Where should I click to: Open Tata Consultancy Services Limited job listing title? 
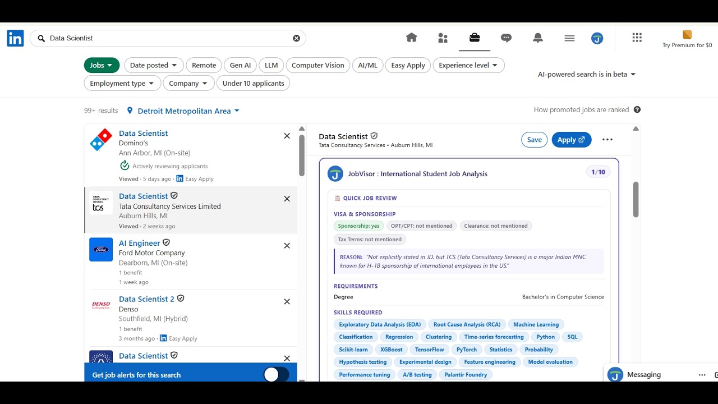point(143,196)
